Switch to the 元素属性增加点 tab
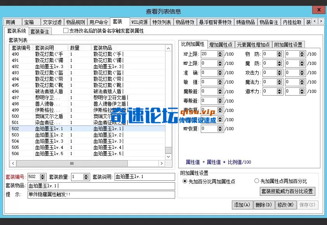The image size is (327, 225). pyautogui.click(x=253, y=44)
